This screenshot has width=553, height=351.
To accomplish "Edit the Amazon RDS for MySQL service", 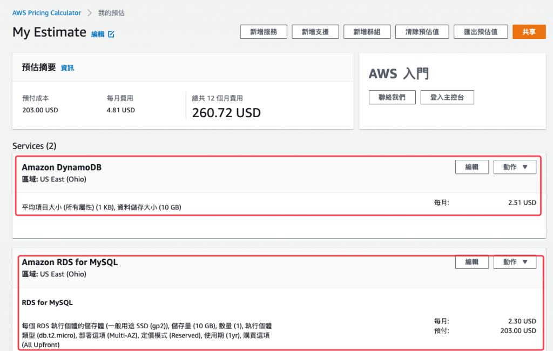I will click(472, 262).
